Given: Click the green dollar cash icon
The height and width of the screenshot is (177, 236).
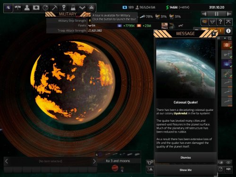Looking at the screenshot, I should tap(168, 7).
